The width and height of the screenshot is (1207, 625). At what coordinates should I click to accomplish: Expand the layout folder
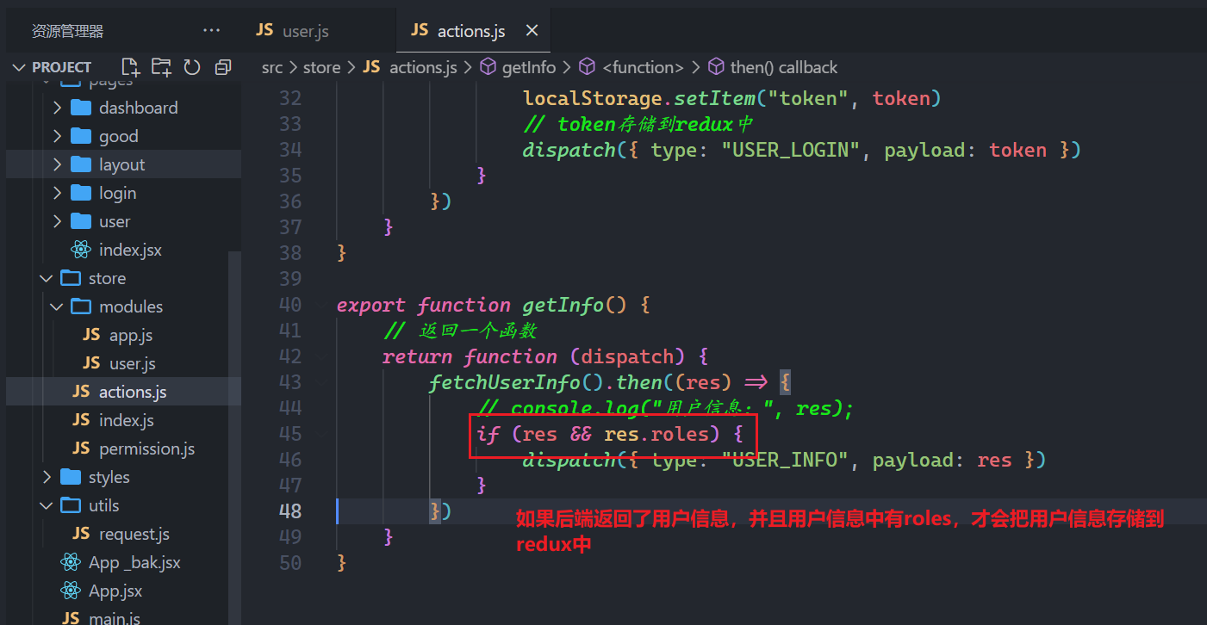(x=57, y=164)
